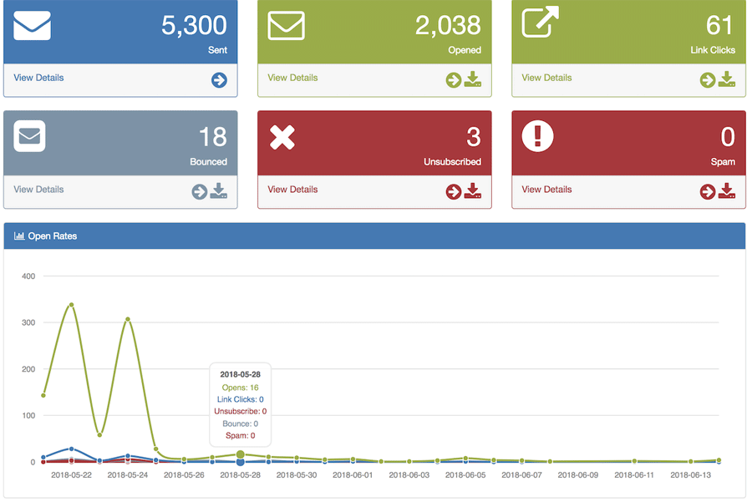Download the Spam report

pos(727,191)
